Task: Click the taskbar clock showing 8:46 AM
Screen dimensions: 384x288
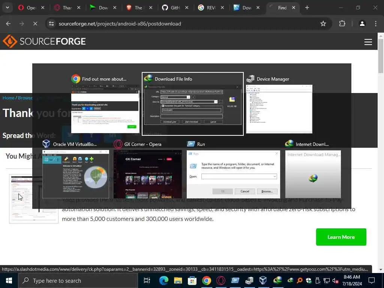Action: pos(352,280)
